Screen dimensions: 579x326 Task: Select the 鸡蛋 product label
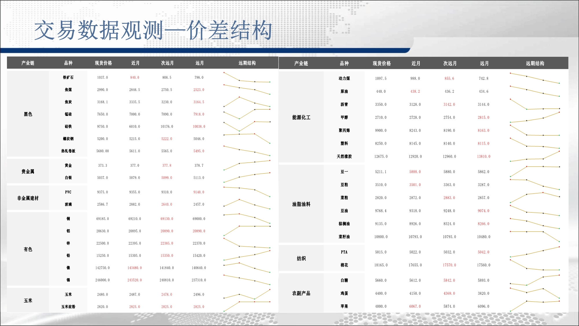click(x=344, y=293)
